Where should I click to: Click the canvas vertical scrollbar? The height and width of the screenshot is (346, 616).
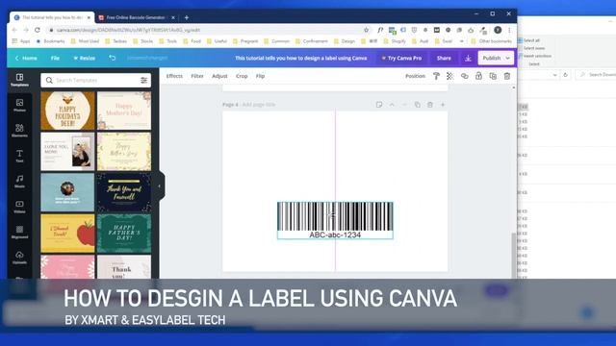(x=513, y=255)
